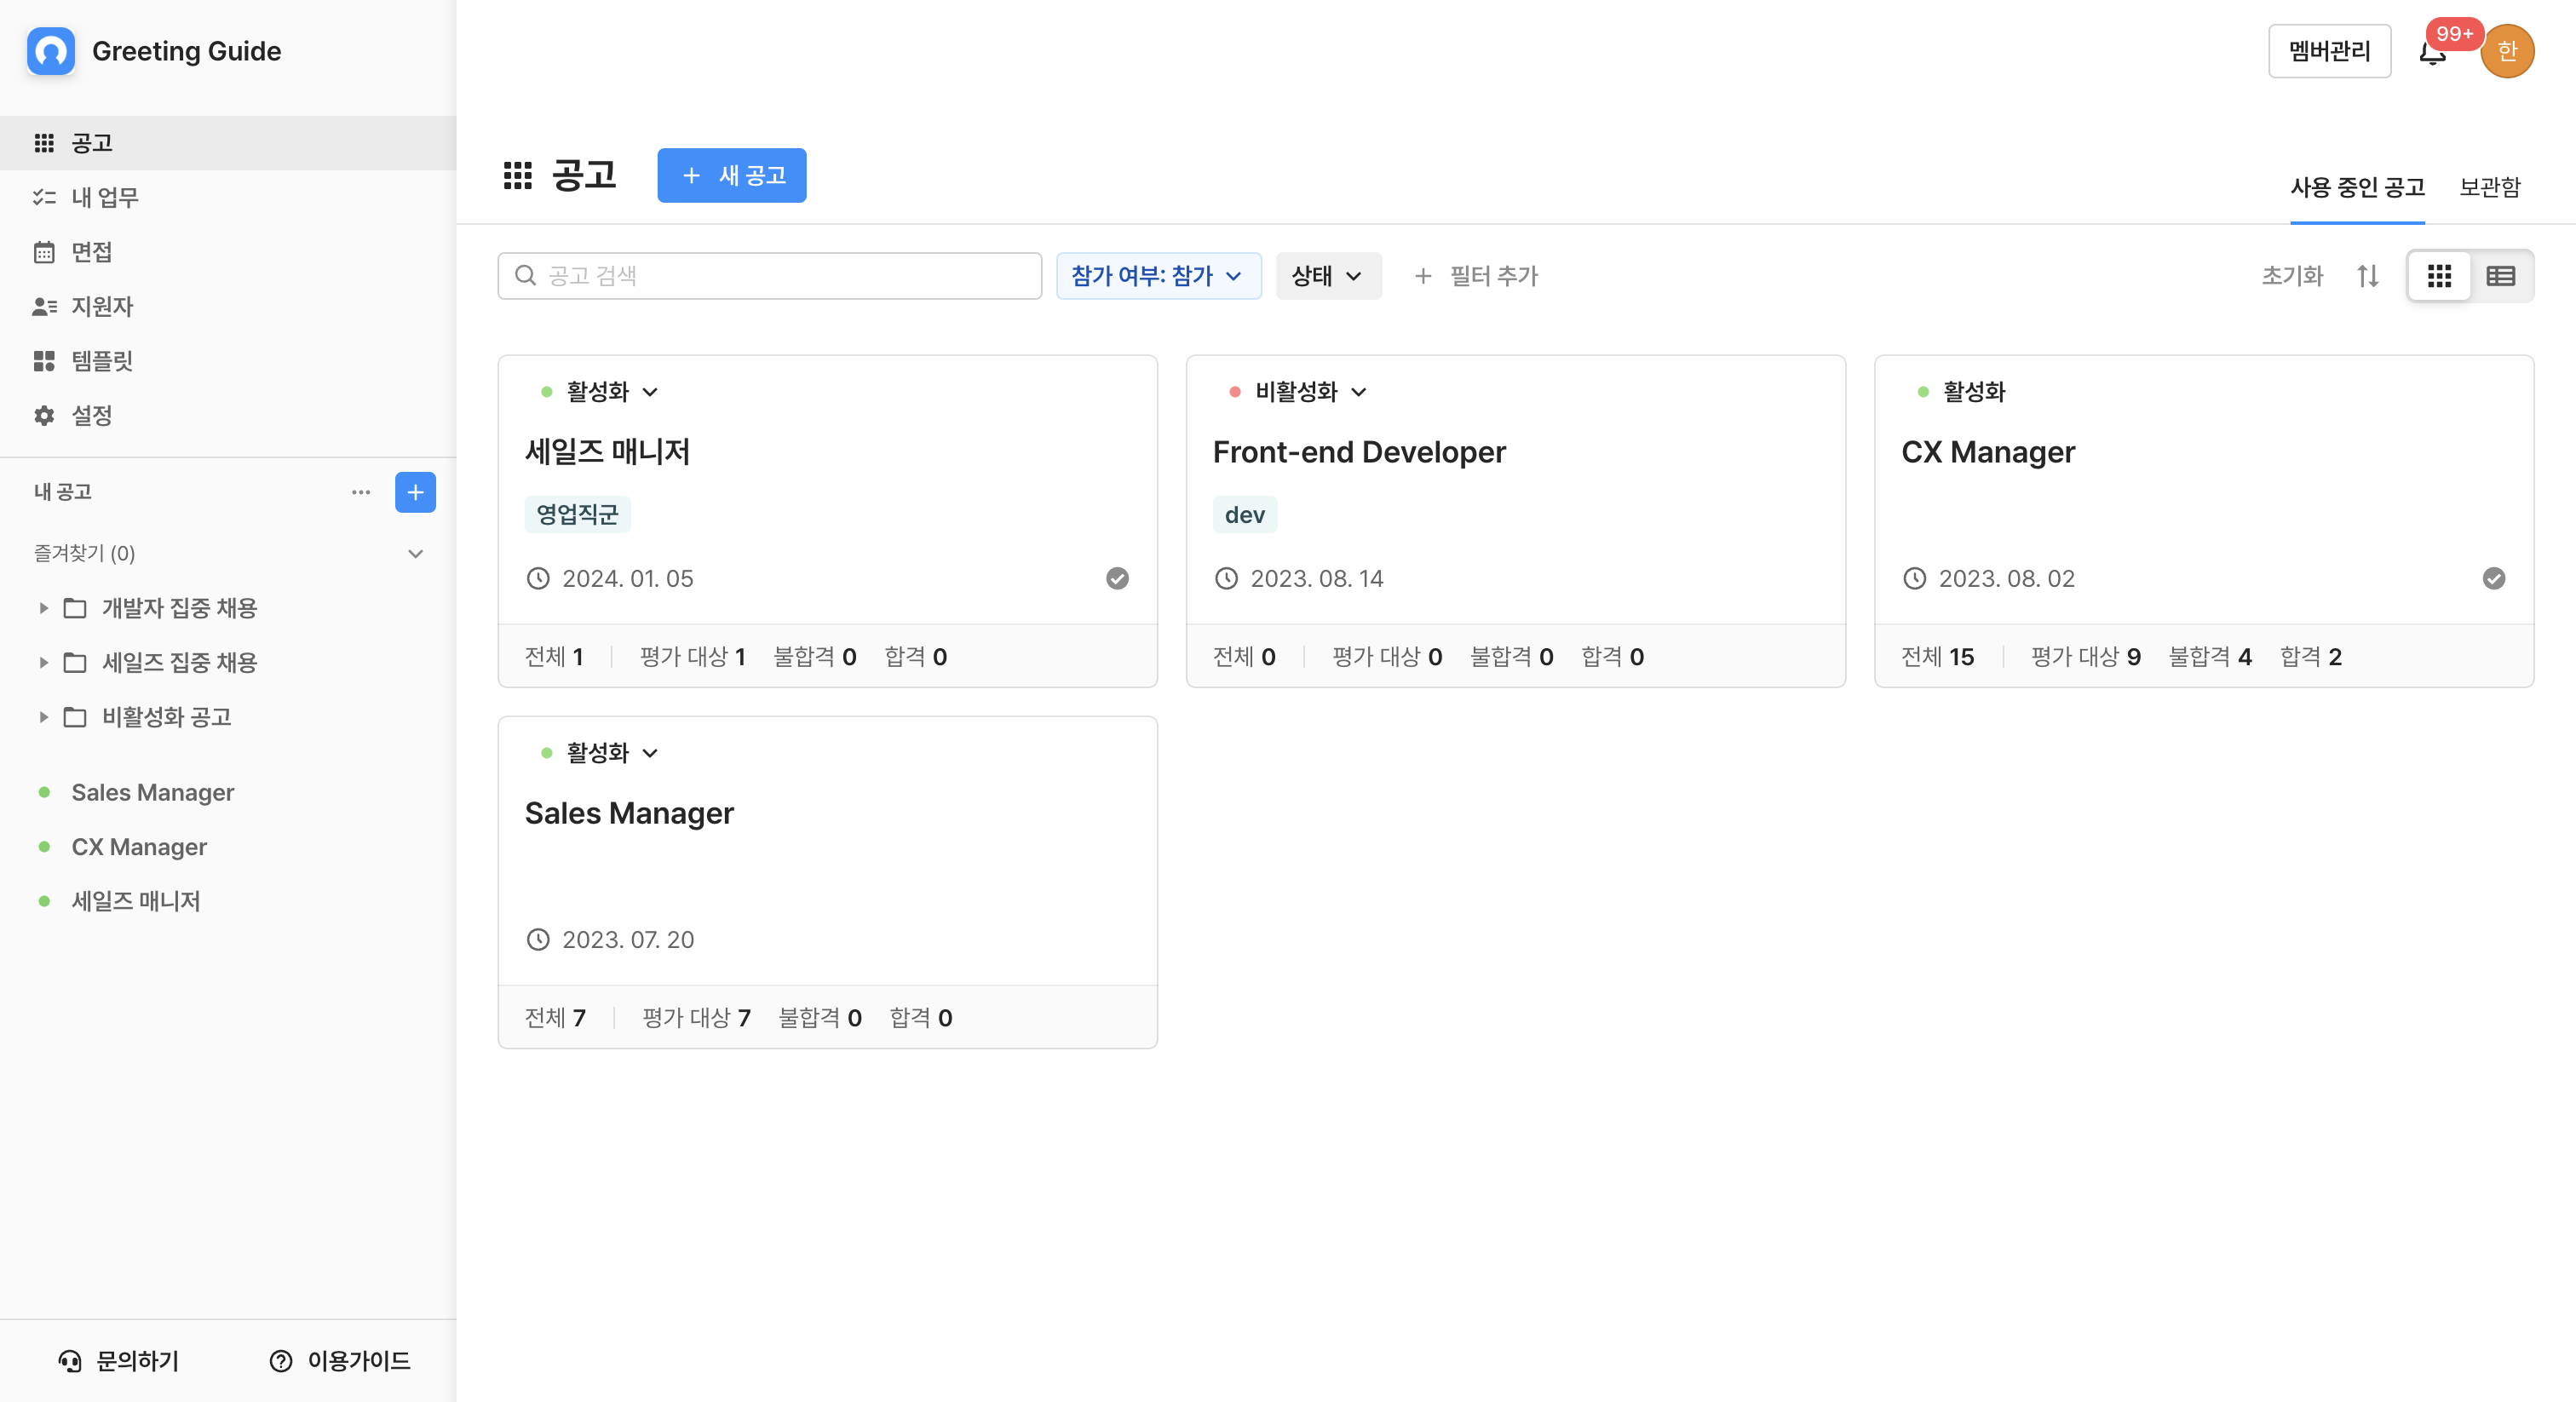This screenshot has height=1402, width=2576.
Task: Open the Sales Manager card title
Action: tap(629, 813)
